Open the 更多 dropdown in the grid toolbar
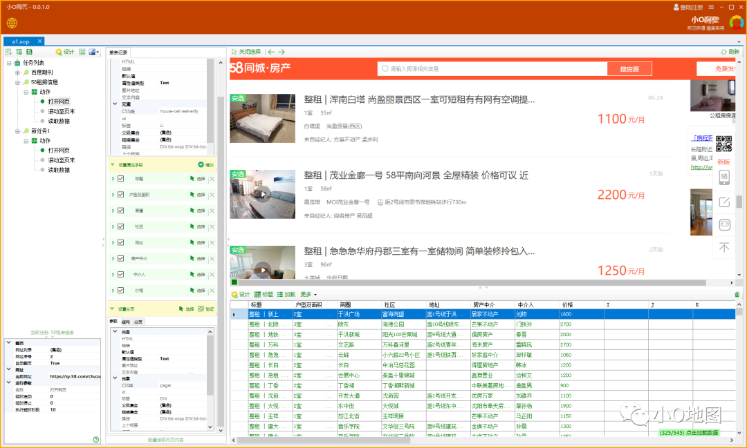The height and width of the screenshot is (448, 747). 308,294
